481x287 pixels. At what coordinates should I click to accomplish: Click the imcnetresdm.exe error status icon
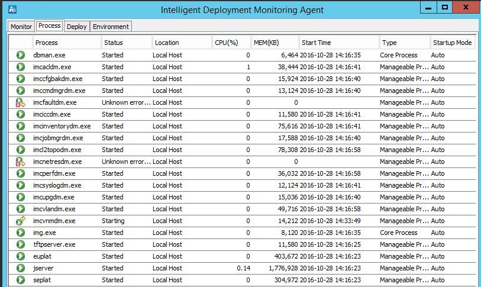(x=21, y=162)
